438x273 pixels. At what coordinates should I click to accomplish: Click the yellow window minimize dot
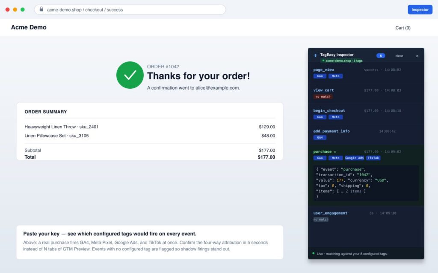[x=15, y=9]
